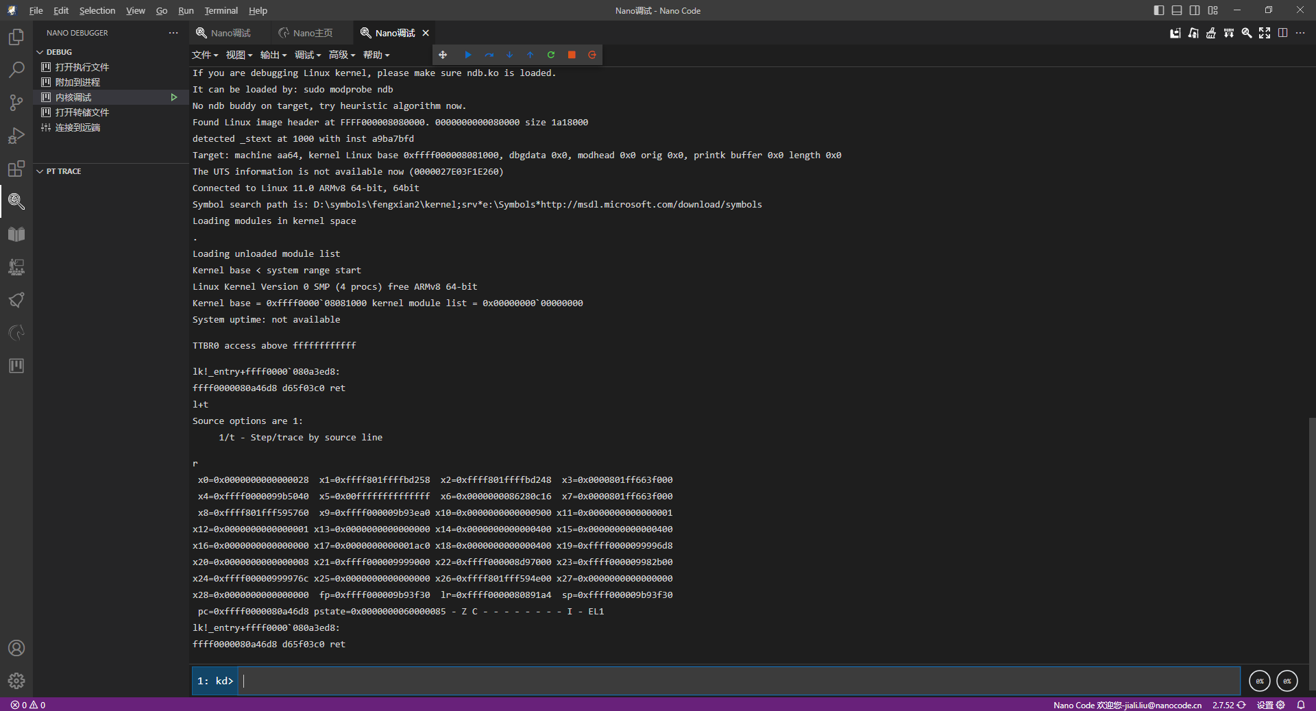Open the book-shaped activity bar icon
1316x711 pixels.
[x=16, y=234]
